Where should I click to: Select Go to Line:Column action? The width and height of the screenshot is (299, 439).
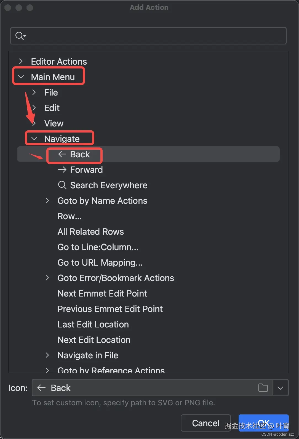click(x=98, y=247)
